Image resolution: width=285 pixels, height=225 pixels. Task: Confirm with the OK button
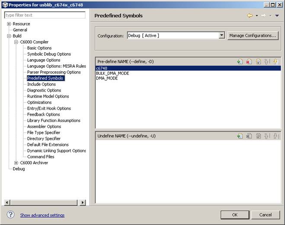click(x=235, y=215)
